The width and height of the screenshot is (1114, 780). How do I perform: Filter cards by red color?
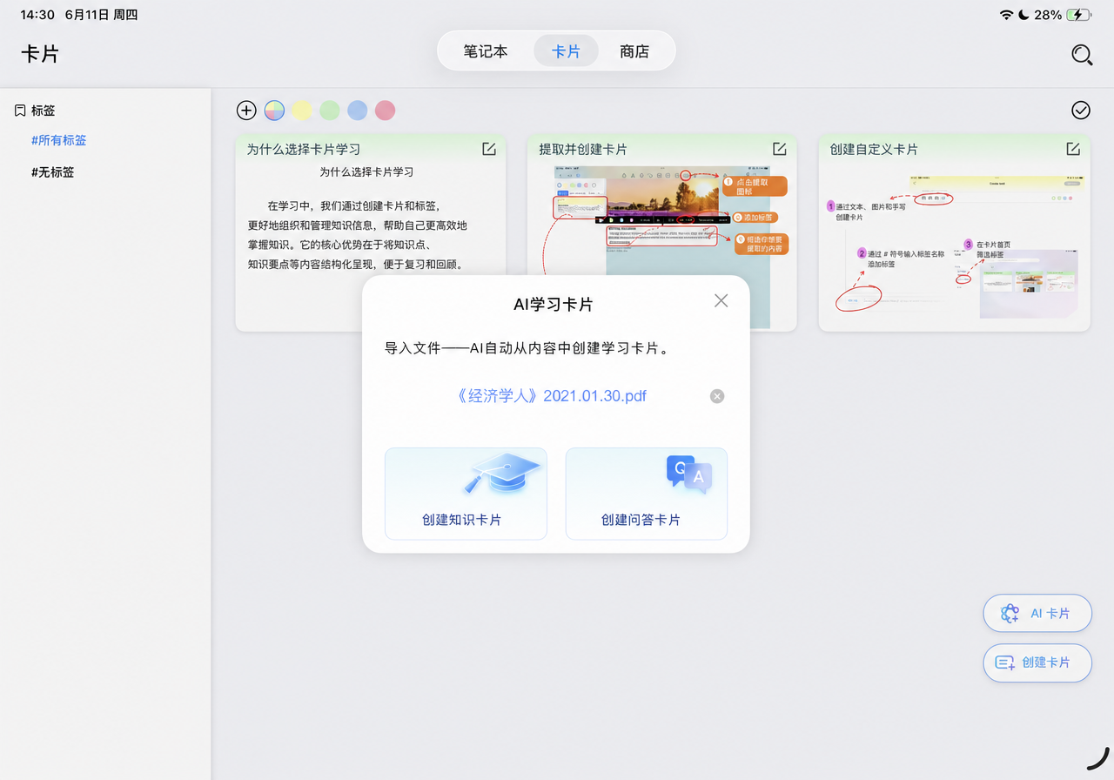(386, 110)
